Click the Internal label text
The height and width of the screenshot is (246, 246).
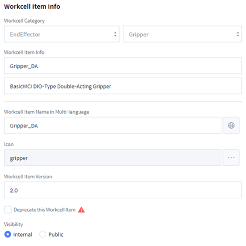(x=23, y=234)
